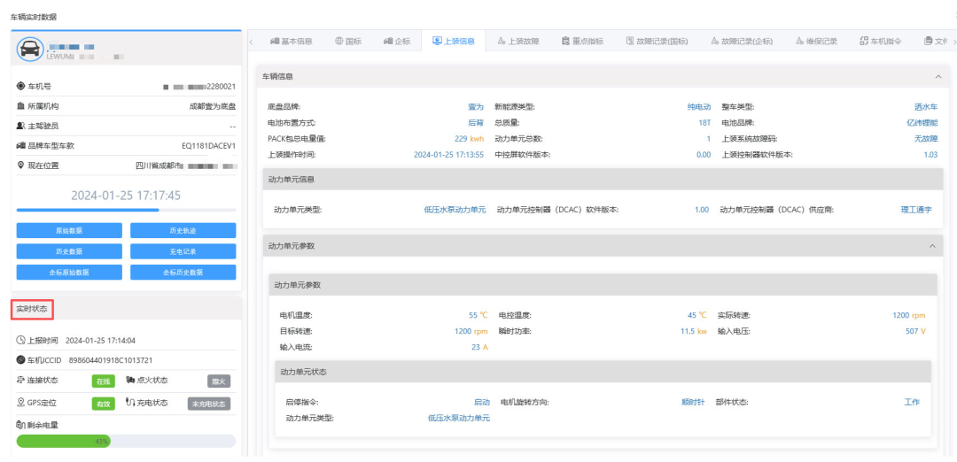Click the green 有效 GPS tag
Screen dimensions: 957x462
pos(101,404)
